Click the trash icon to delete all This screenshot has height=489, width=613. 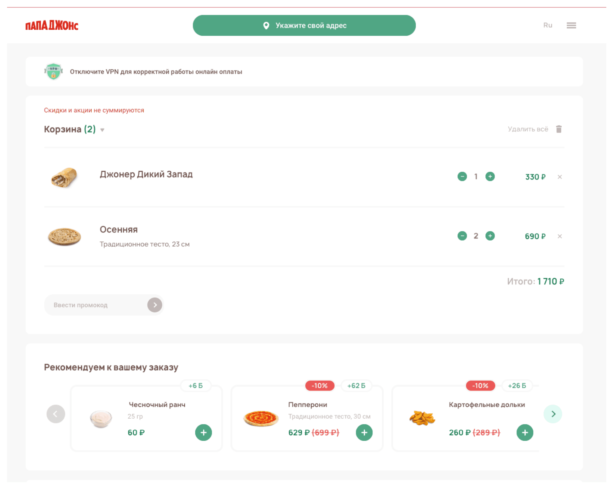(x=559, y=129)
